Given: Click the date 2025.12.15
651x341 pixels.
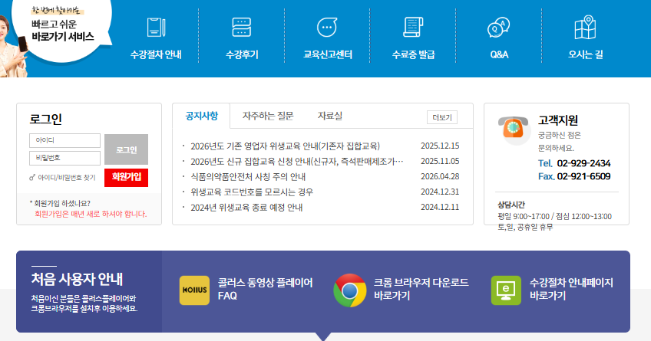Looking at the screenshot, I should click(440, 146).
